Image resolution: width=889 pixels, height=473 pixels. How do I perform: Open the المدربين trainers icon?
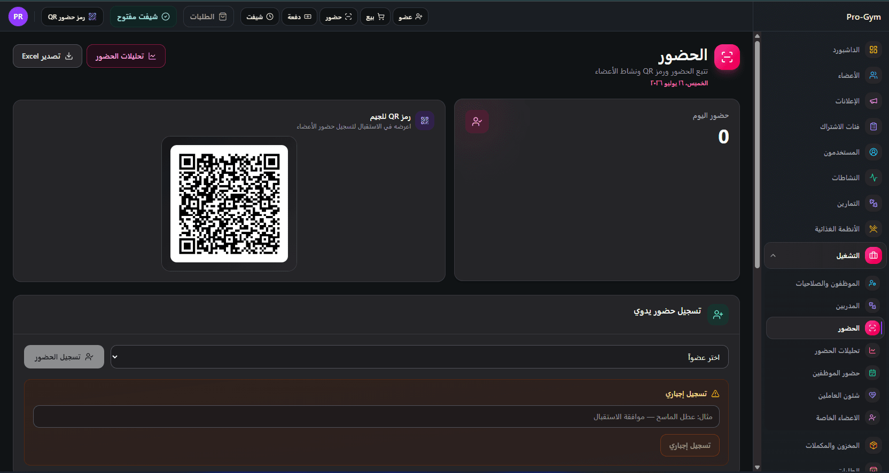point(872,306)
